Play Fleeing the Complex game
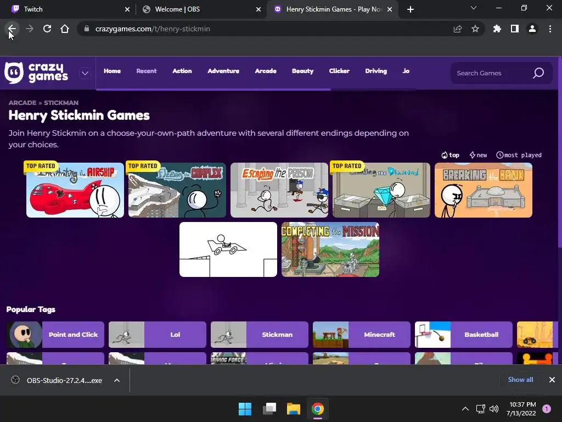The height and width of the screenshot is (422, 562). point(177,190)
